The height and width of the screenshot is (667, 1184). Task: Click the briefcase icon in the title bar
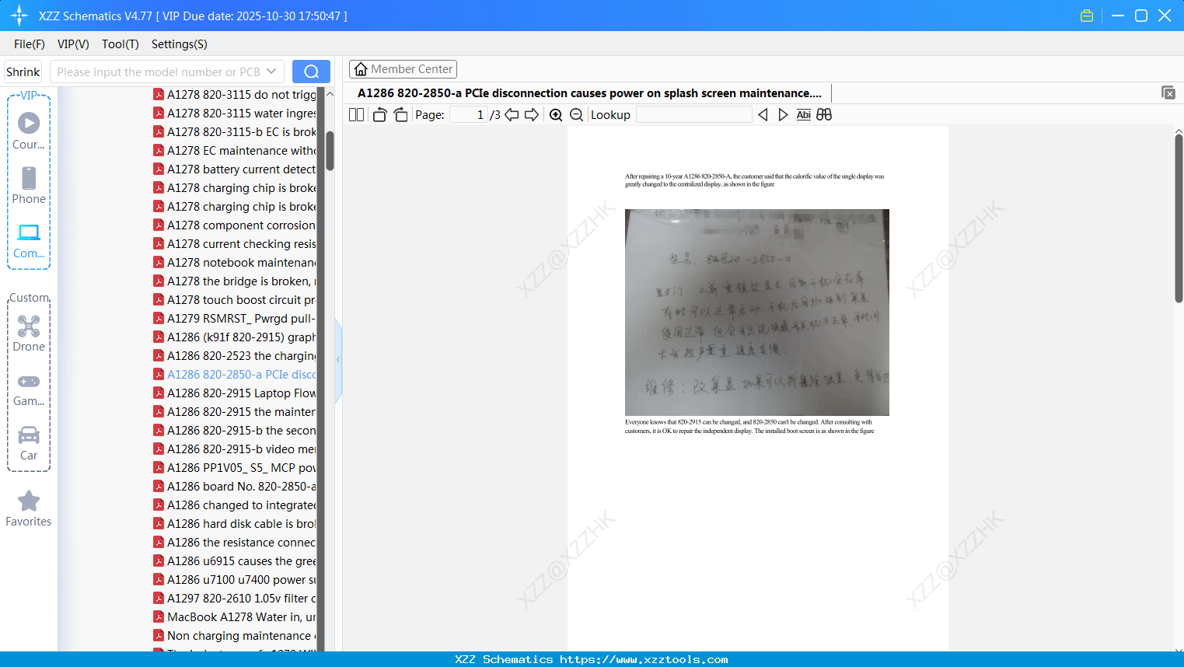(1086, 15)
